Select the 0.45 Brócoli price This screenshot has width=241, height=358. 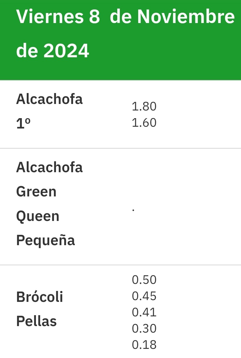144,296
